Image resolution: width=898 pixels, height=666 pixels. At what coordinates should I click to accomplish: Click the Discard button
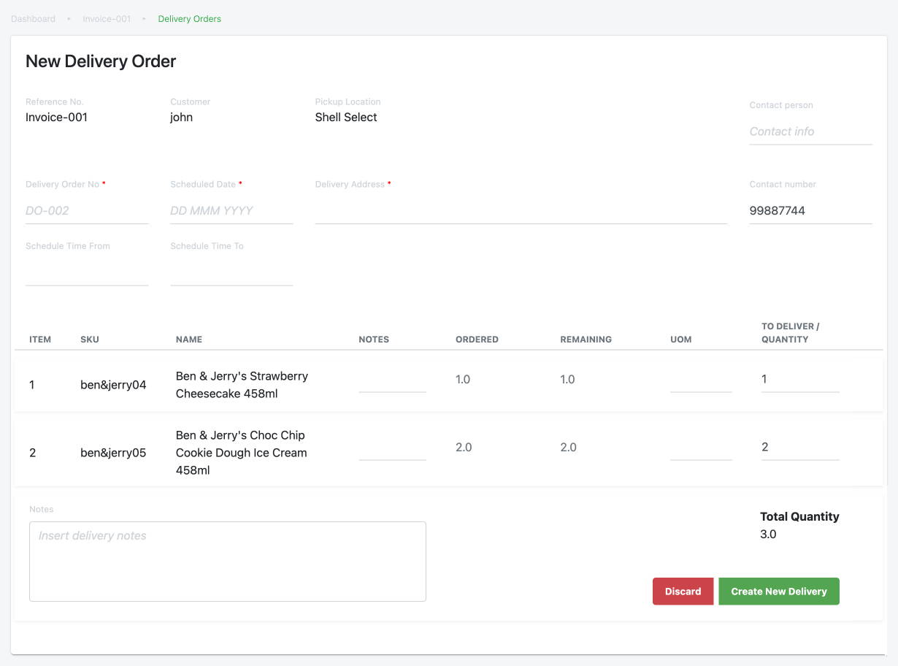(683, 592)
